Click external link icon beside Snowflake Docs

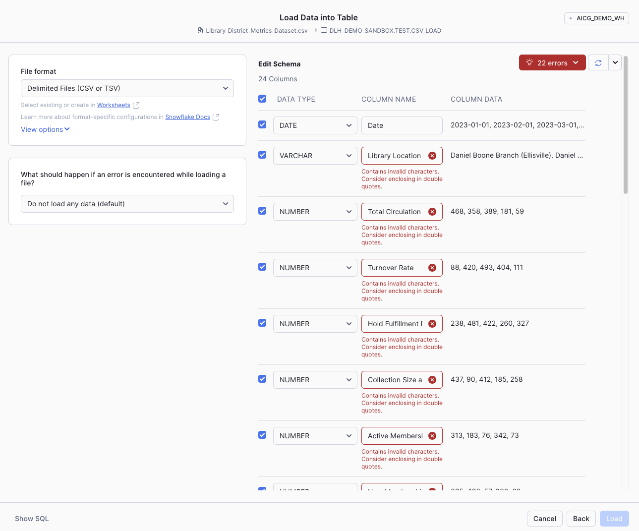click(216, 117)
